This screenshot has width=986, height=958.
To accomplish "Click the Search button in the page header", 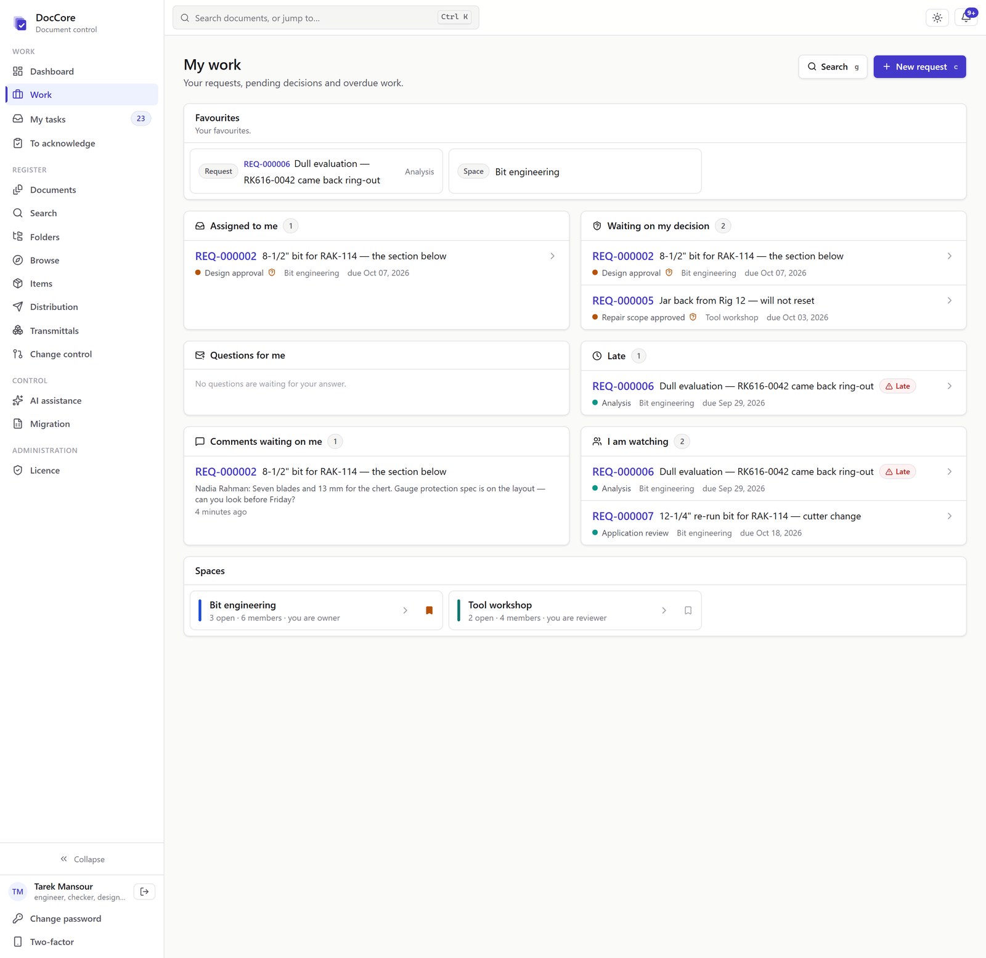I will [833, 67].
